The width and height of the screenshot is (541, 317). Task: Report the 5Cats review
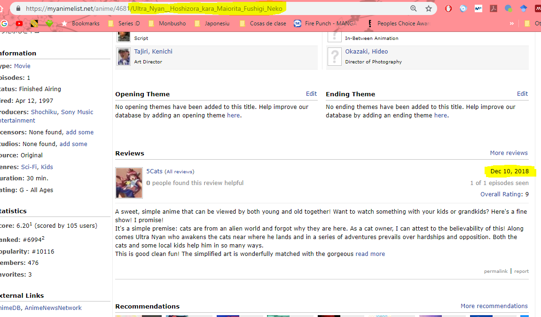[521, 271]
